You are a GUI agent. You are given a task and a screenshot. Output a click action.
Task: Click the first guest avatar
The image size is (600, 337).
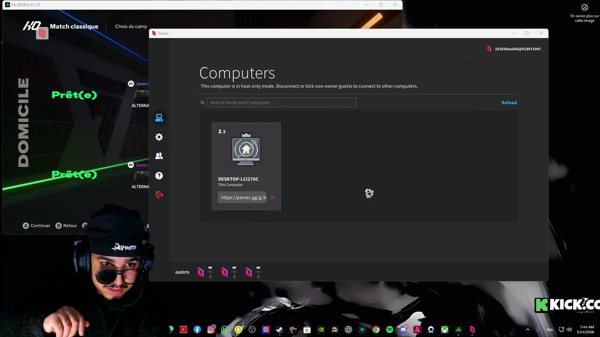click(x=200, y=272)
